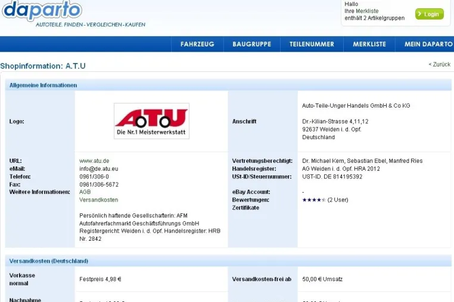Image resolution: width=454 pixels, height=302 pixels.
Task: Click the 'UST-ID. DE 814195392' value
Action: tap(332, 177)
